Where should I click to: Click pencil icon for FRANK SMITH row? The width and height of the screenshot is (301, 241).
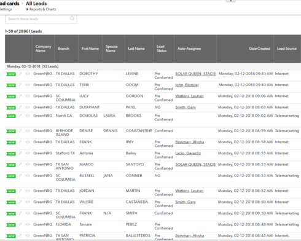pos(20,213)
